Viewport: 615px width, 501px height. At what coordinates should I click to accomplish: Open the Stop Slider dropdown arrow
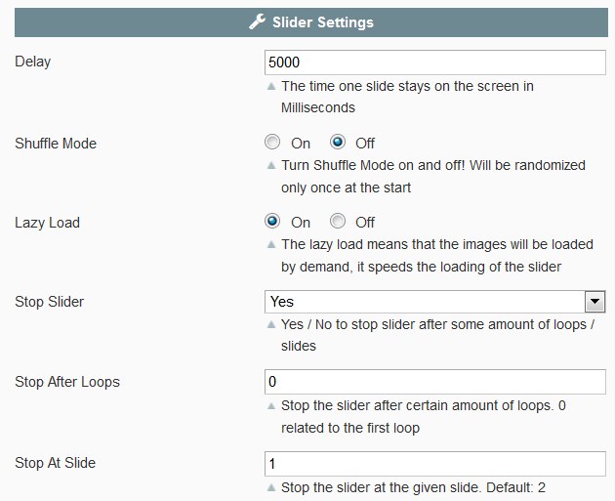(595, 302)
